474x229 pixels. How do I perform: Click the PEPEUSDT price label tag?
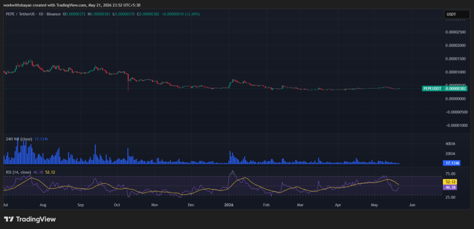point(432,88)
